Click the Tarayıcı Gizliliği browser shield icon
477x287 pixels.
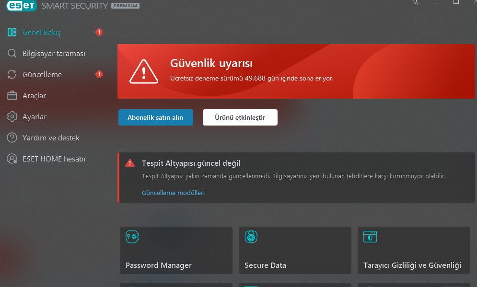[x=370, y=236]
